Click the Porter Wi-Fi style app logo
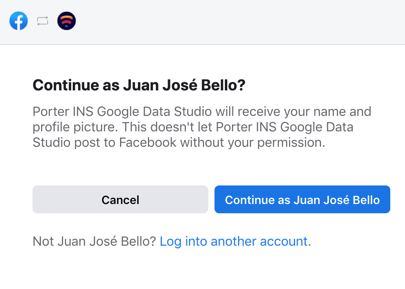The image size is (405, 289). point(67,21)
